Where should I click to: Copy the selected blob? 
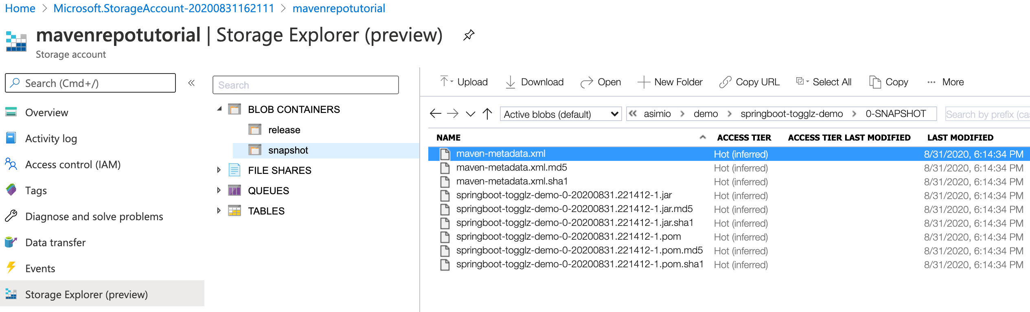[x=889, y=82]
